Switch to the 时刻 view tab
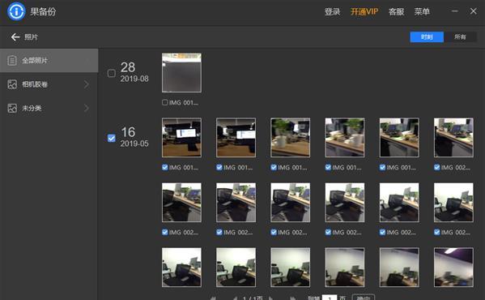The width and height of the screenshot is (485, 300). tap(427, 36)
